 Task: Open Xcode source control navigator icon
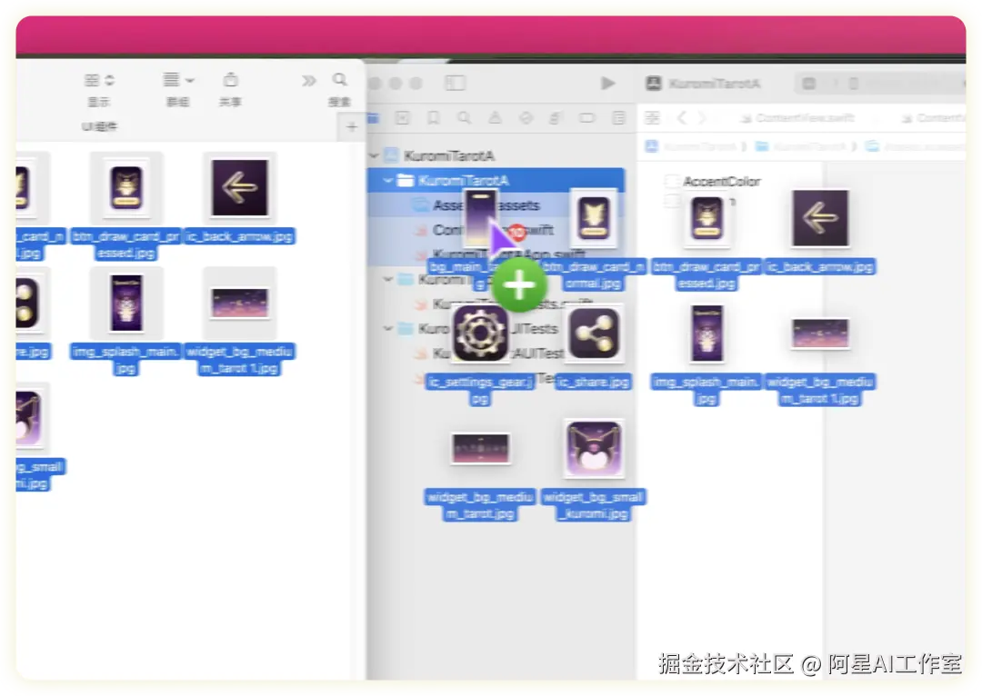pyautogui.click(x=402, y=118)
